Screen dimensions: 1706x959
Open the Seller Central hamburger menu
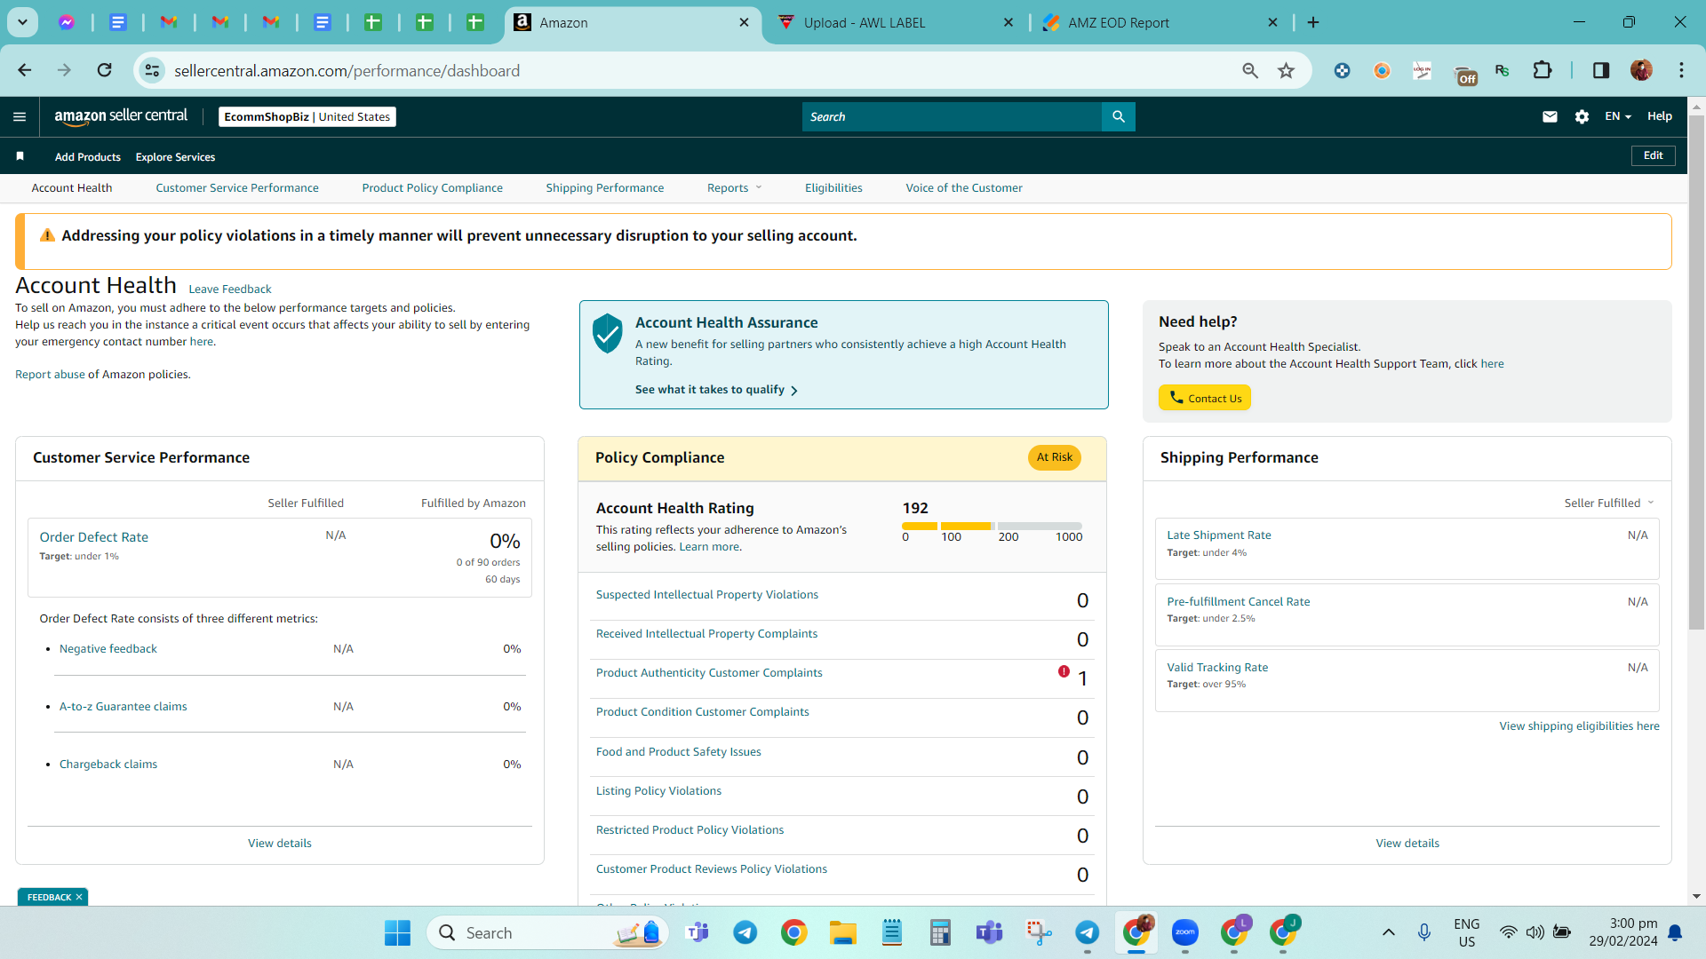20,116
